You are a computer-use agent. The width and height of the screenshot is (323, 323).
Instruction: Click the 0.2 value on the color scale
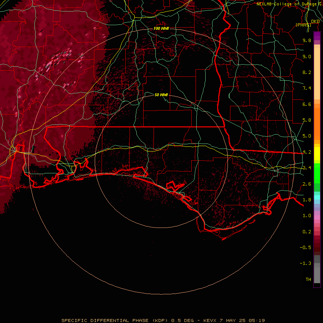[307, 232]
